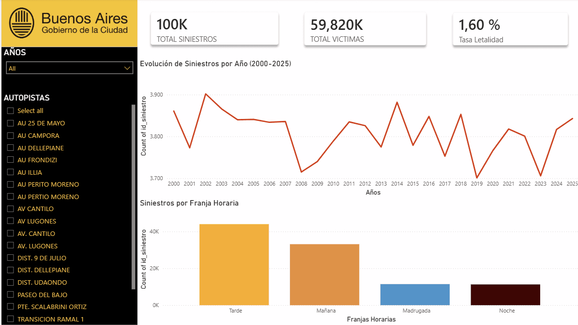The width and height of the screenshot is (578, 325).
Task: Enable the PTE. SCALABRINI ORTIZ checkbox
Action: coord(10,307)
